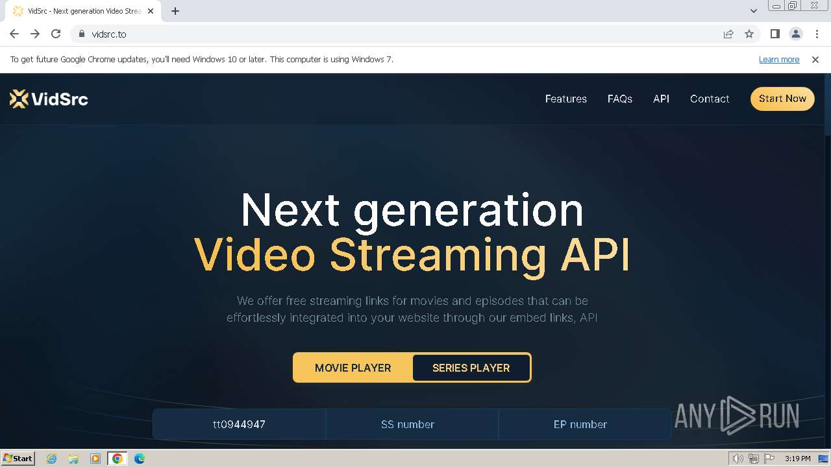This screenshot has width=831, height=467.
Task: Click the Next generation heading
Action: point(412,210)
